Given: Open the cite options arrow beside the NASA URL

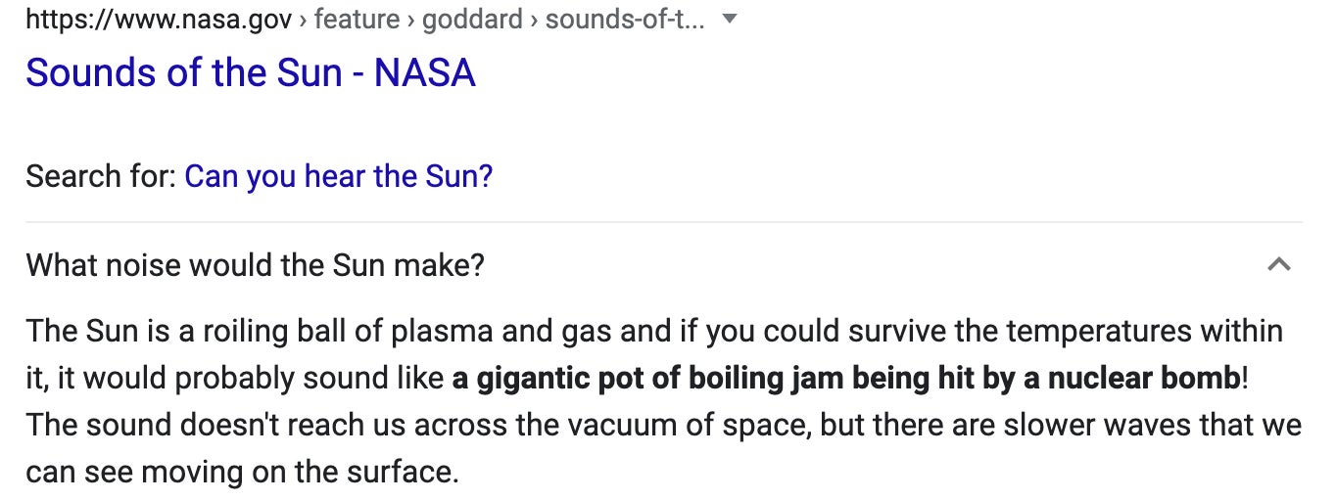Looking at the screenshot, I should pos(728,20).
